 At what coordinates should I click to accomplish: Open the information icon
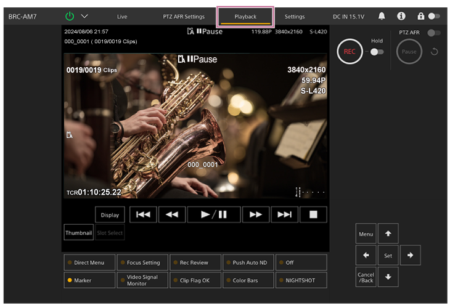click(401, 16)
